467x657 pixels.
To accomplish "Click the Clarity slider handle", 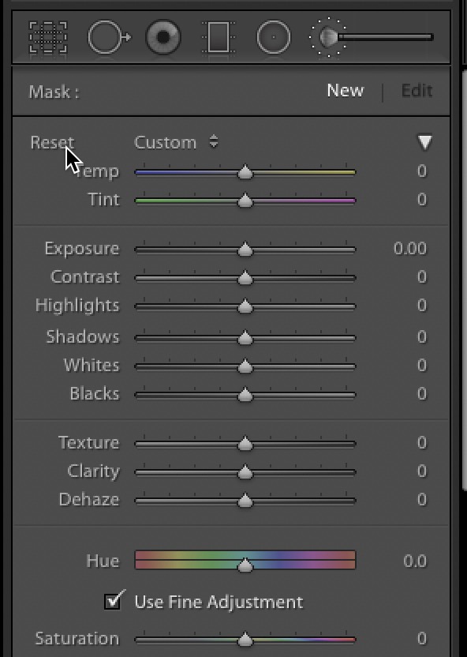I will (x=245, y=471).
